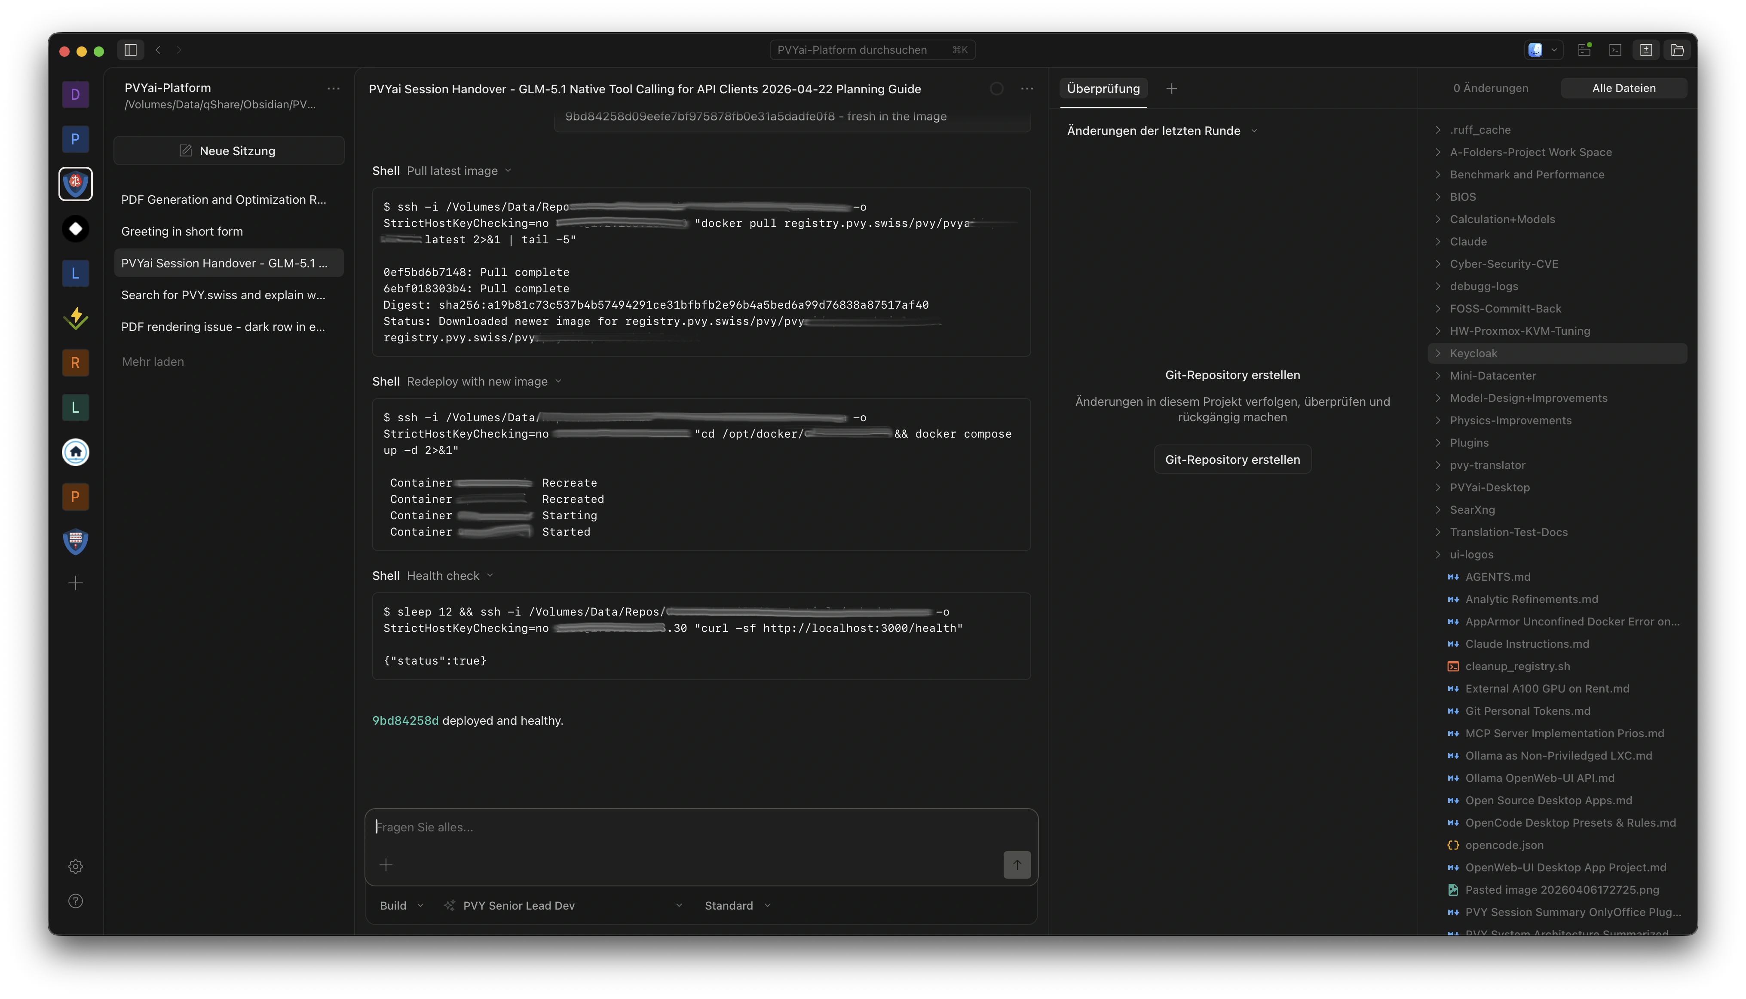Open Änderungen der letzten Runde dropdown
1746x999 pixels.
pyautogui.click(x=1162, y=130)
